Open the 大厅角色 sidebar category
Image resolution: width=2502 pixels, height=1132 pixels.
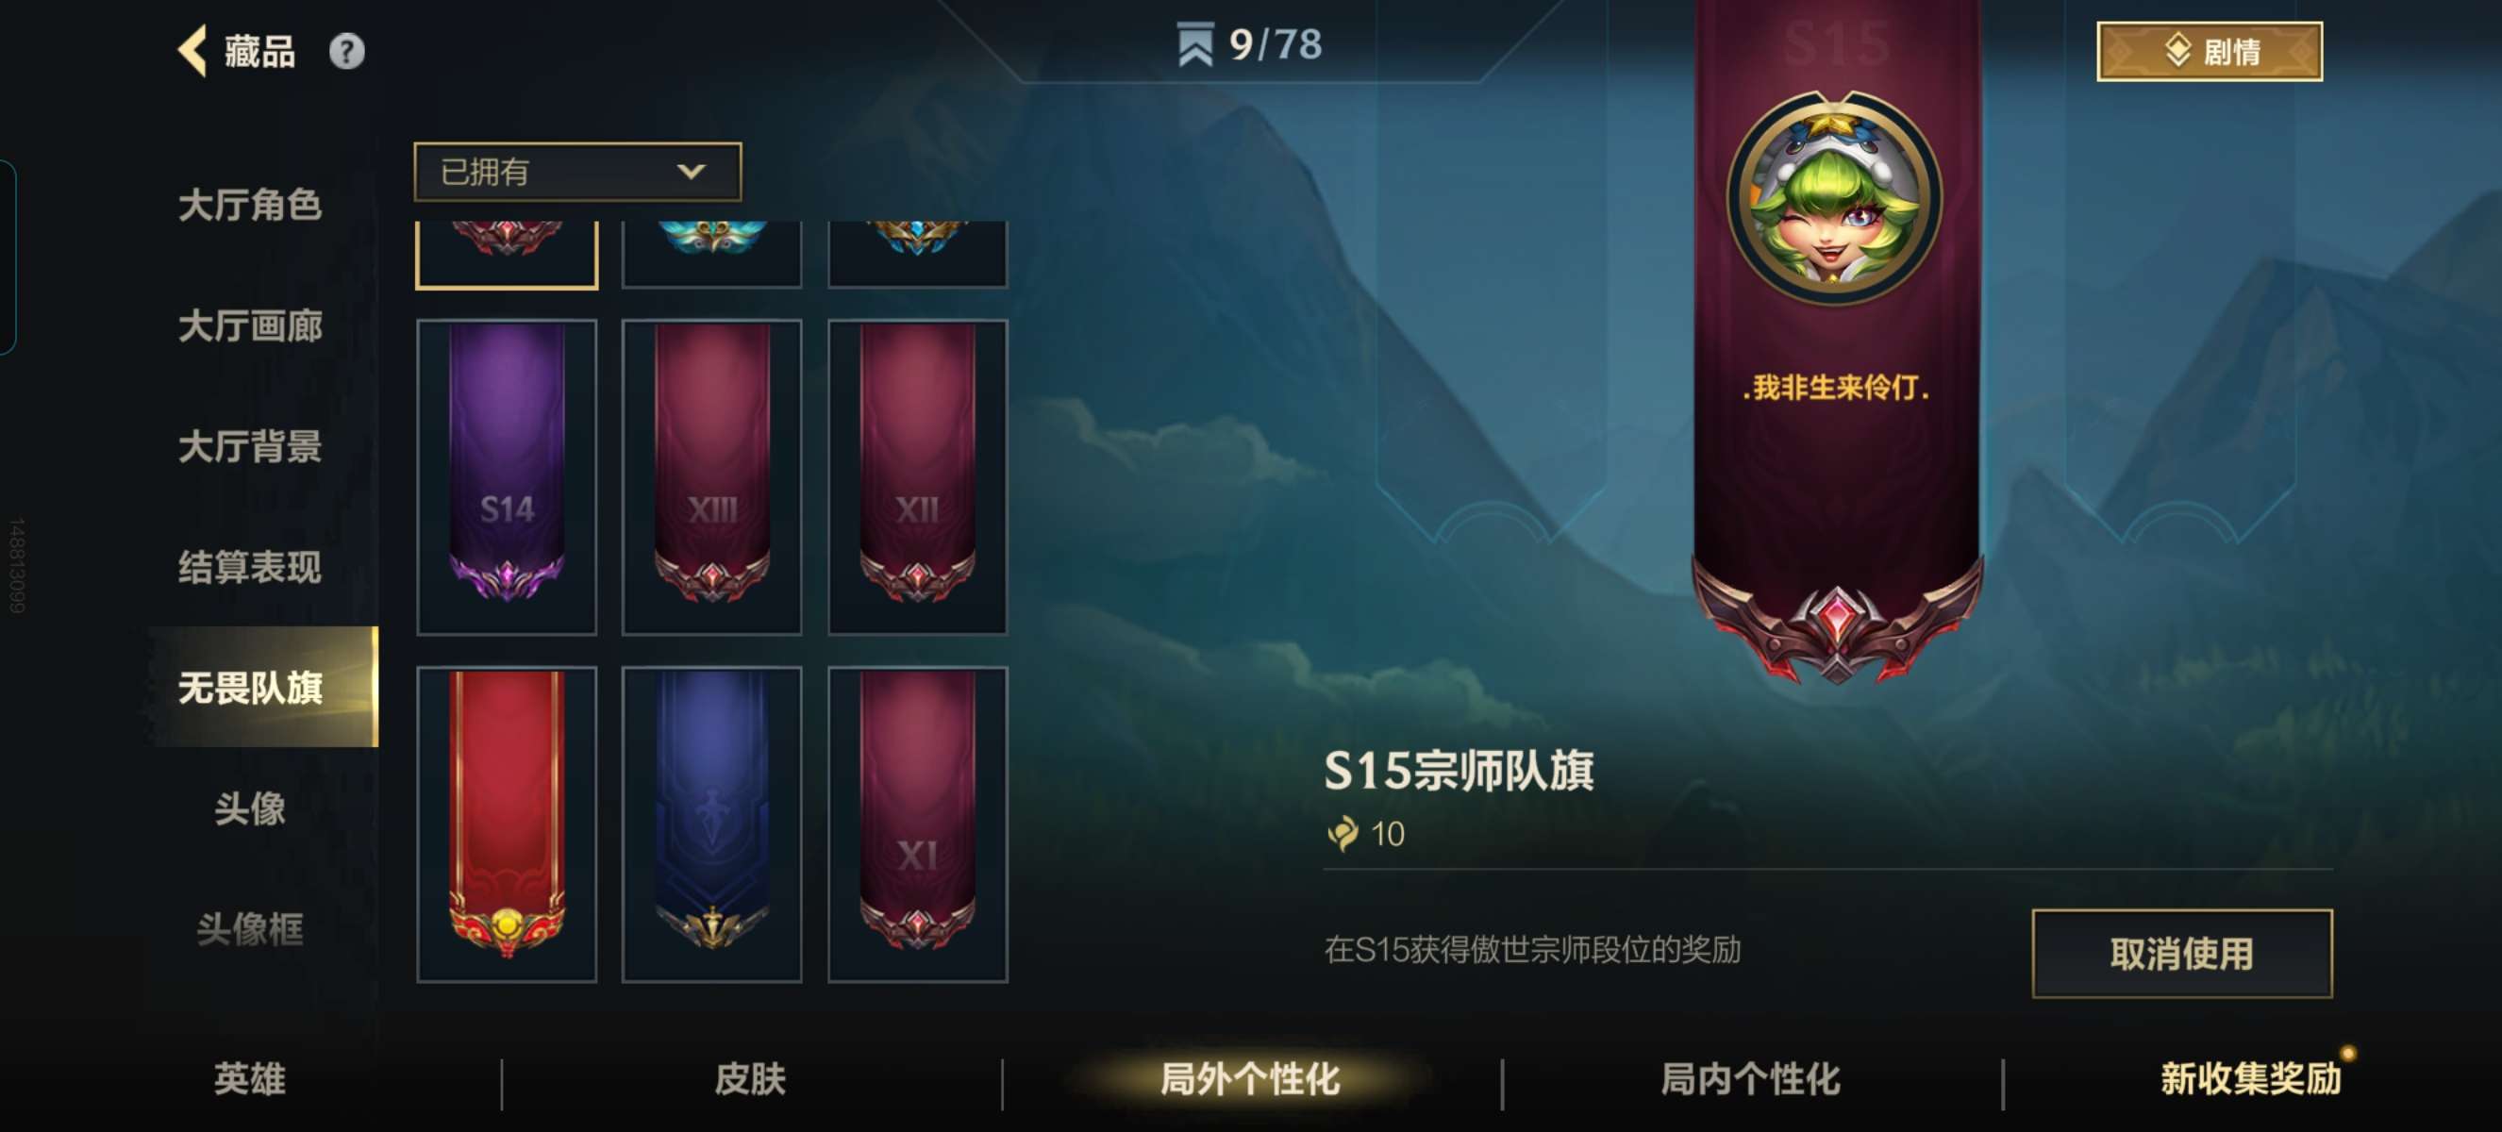[x=250, y=206]
